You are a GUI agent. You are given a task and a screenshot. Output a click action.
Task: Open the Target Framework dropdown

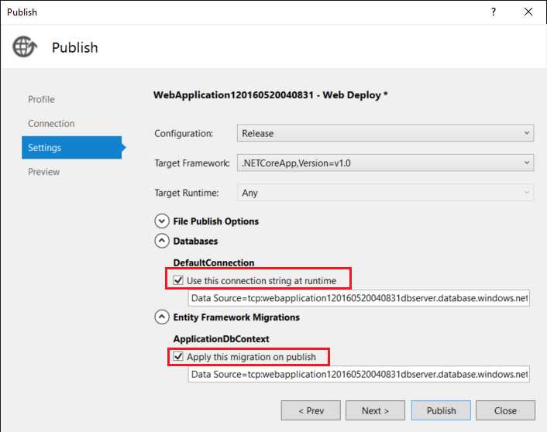385,163
